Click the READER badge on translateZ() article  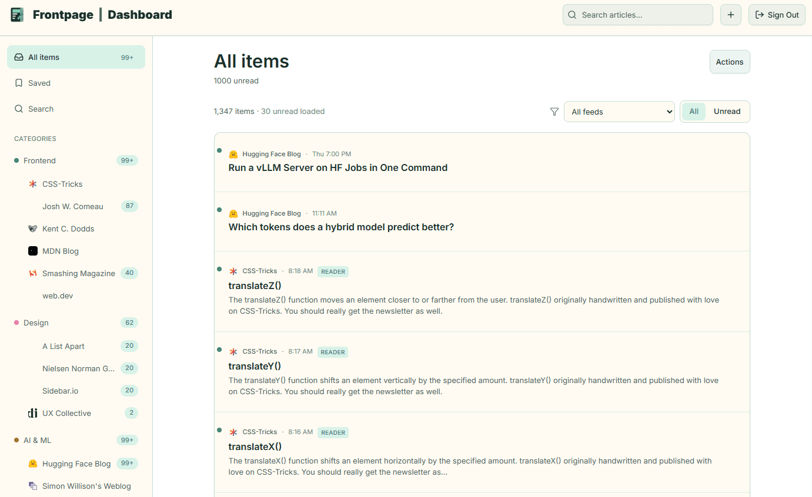tap(333, 271)
